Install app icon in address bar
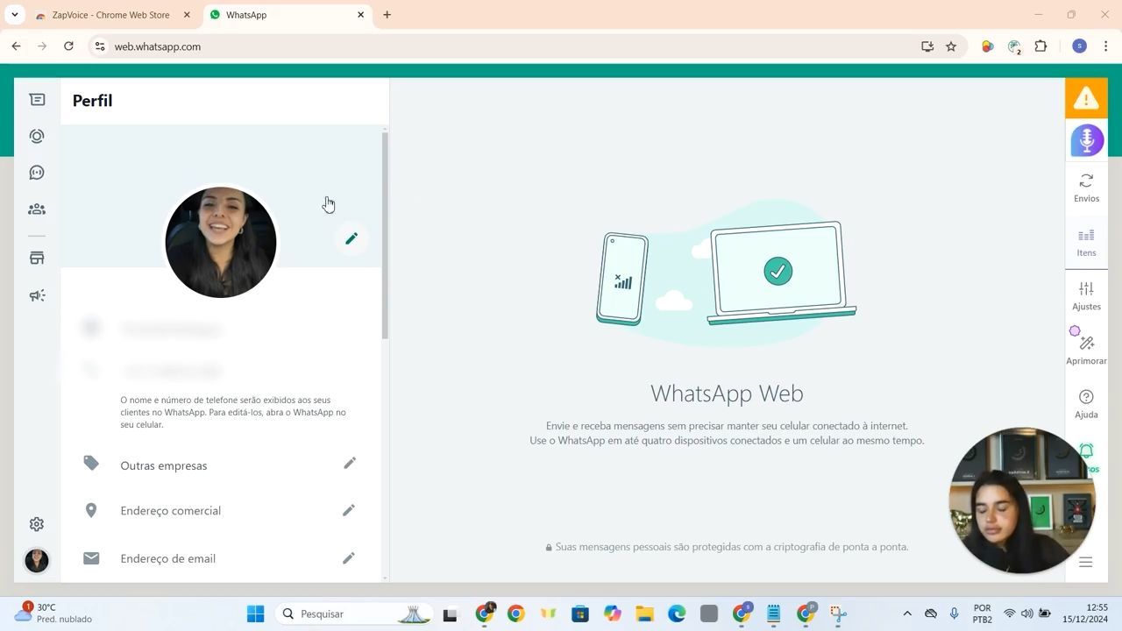 [927, 46]
